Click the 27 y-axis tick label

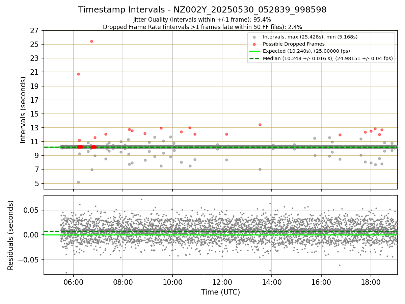[35, 31]
